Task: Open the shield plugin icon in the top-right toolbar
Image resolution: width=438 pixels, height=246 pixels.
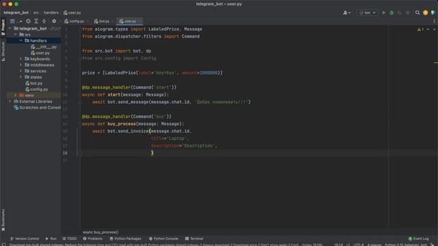Action: coord(433,12)
